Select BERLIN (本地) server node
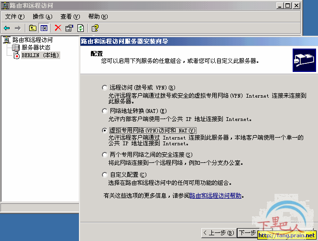 click(x=40, y=55)
